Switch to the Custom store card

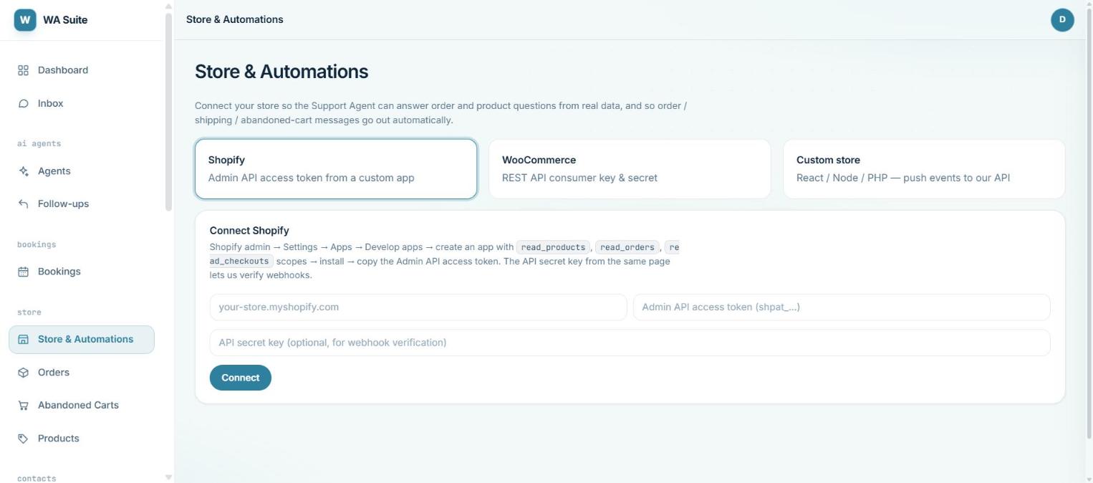[x=924, y=169]
